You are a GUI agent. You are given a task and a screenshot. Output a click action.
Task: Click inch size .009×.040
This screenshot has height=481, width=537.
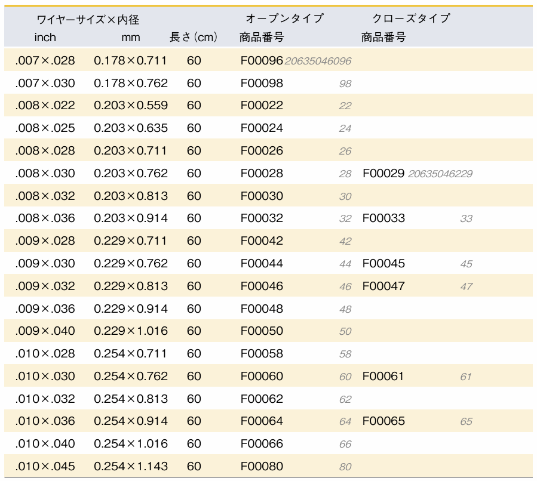[45, 331]
